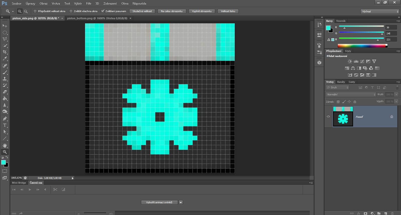This screenshot has height=215, width=401.
Task: Hide the Pozadí layer visibility eye
Action: tap(328, 116)
